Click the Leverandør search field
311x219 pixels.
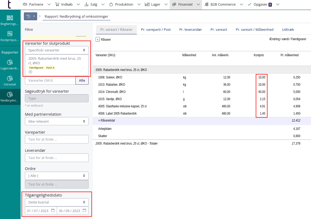pyautogui.click(x=56, y=158)
